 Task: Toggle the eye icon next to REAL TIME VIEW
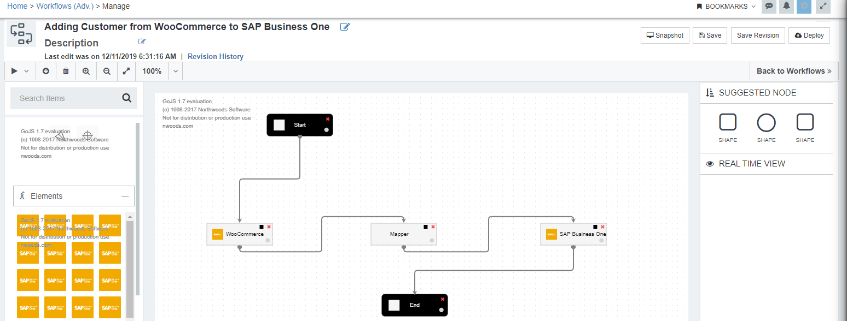(x=710, y=163)
